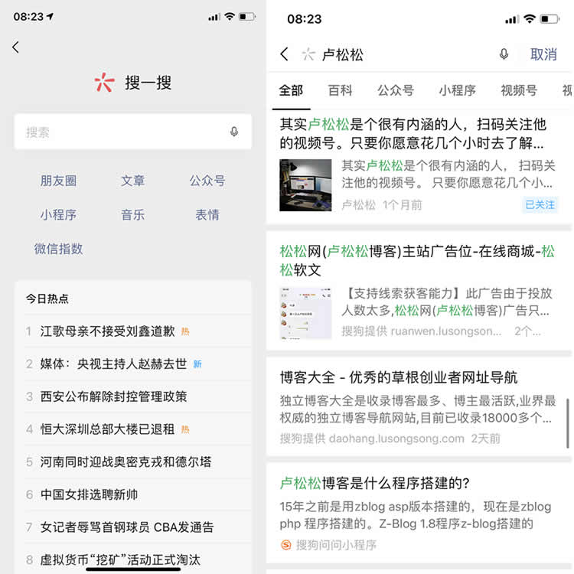Tap the chat screenshot thumbnail of 松松软文 result
The width and height of the screenshot is (574, 574).
tap(305, 313)
